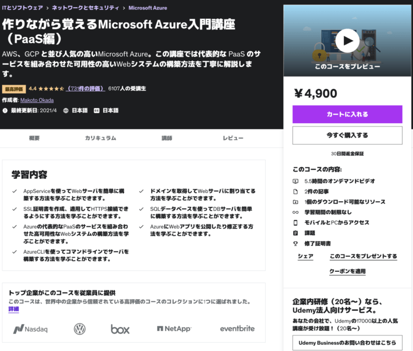Click the このコースの内容 heading
Viewport: 413px width, 351px height.
317,169
